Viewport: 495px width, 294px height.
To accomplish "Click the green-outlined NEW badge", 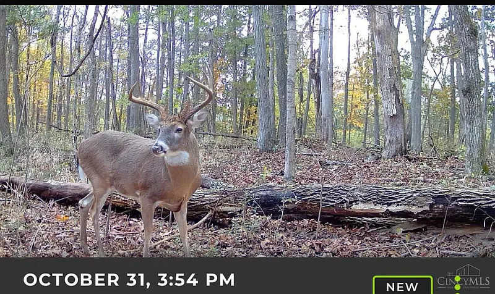I will point(403,285).
